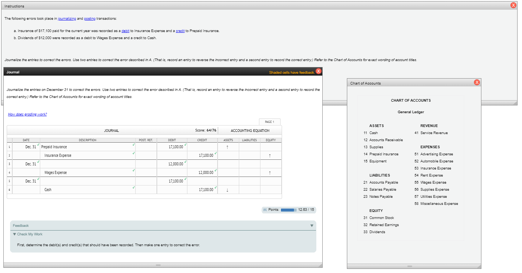The width and height of the screenshot is (522, 273).
Task: Edit the Dec. 31 date in row 3
Action: (x=26, y=164)
